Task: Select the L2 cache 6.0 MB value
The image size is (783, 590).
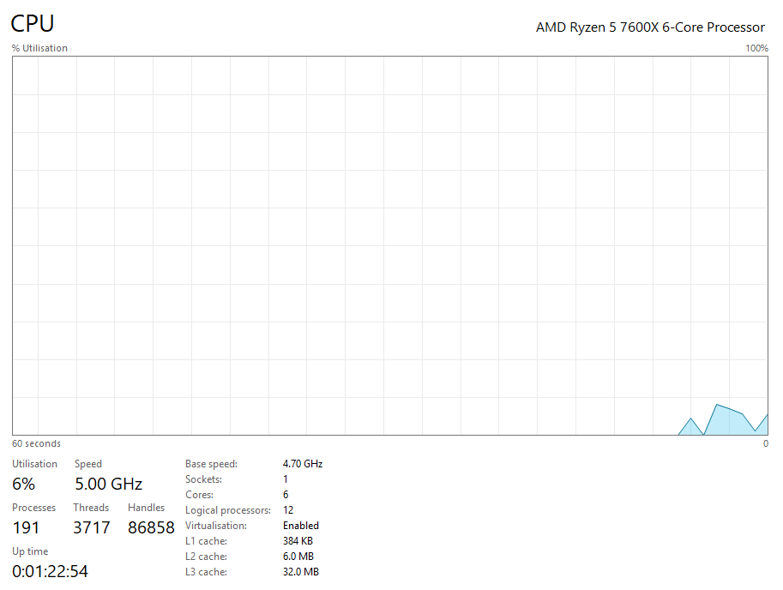Action: pyautogui.click(x=298, y=557)
